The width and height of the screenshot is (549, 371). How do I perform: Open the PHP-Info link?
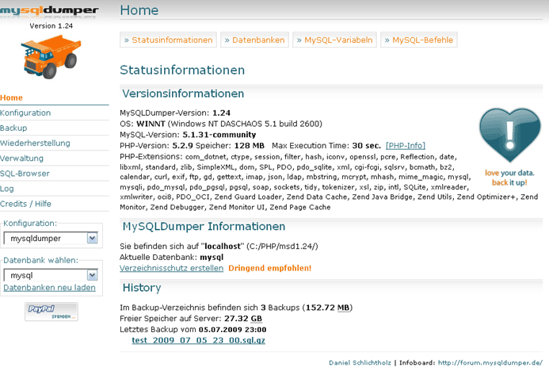coord(406,145)
